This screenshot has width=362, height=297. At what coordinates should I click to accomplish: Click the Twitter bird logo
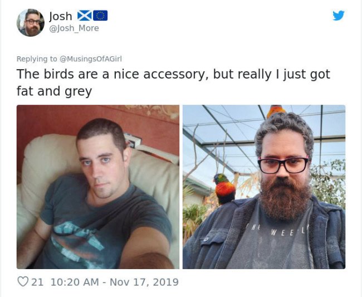click(x=339, y=16)
